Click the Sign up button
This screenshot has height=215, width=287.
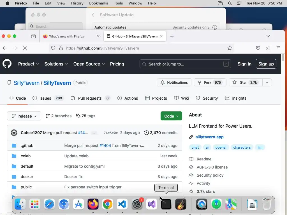pos(266,64)
